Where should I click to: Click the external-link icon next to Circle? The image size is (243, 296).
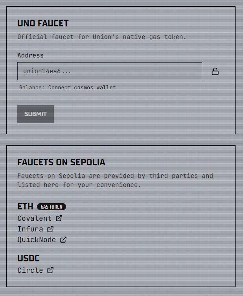50,270
